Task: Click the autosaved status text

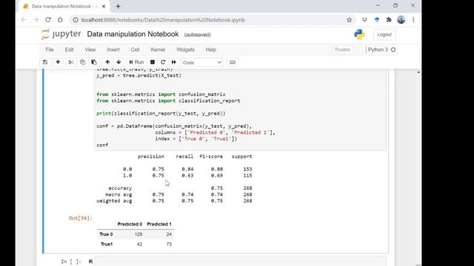Action: pyautogui.click(x=198, y=35)
